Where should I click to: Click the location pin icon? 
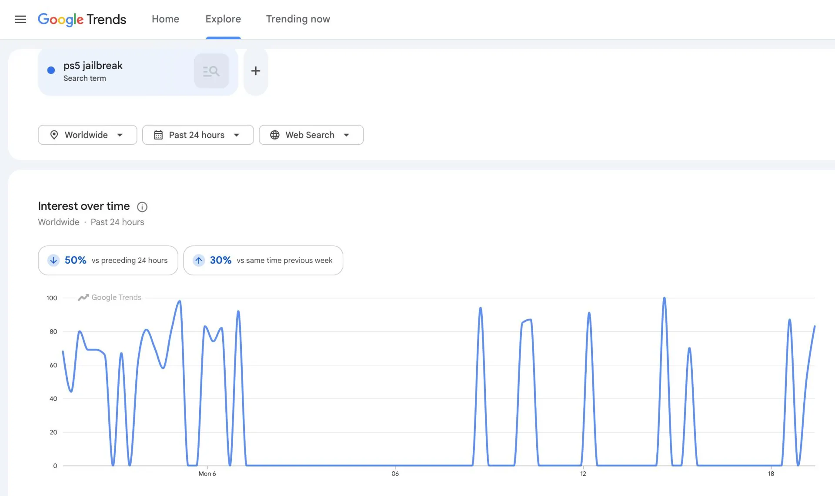tap(54, 135)
